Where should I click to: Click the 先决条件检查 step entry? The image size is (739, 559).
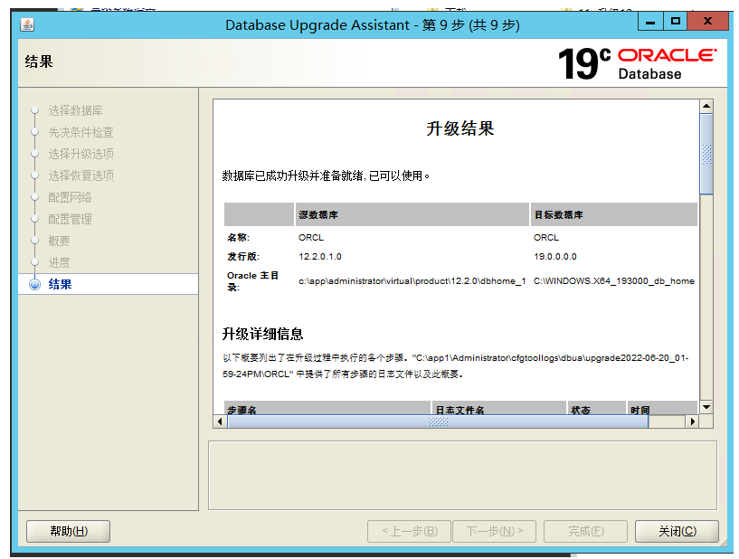point(81,131)
